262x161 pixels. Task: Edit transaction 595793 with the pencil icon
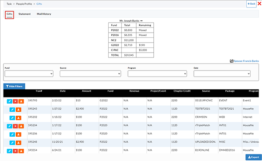tap(10, 101)
